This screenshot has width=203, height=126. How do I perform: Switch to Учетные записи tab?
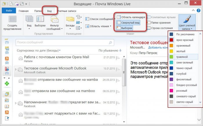[x=67, y=11]
